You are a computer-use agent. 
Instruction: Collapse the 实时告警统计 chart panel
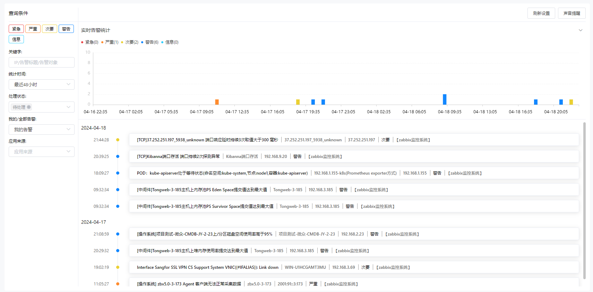point(581,30)
